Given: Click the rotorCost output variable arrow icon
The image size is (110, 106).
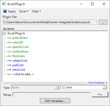Looking at the screenshot, I should click(9, 70).
